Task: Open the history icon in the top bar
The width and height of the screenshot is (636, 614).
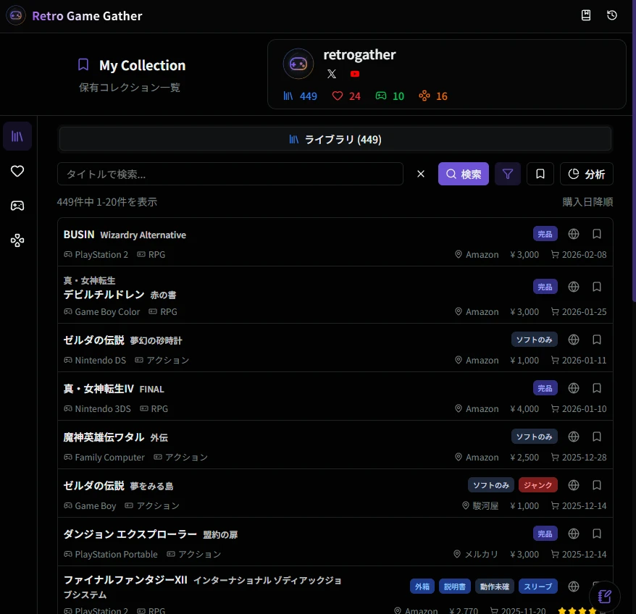Action: tap(612, 14)
